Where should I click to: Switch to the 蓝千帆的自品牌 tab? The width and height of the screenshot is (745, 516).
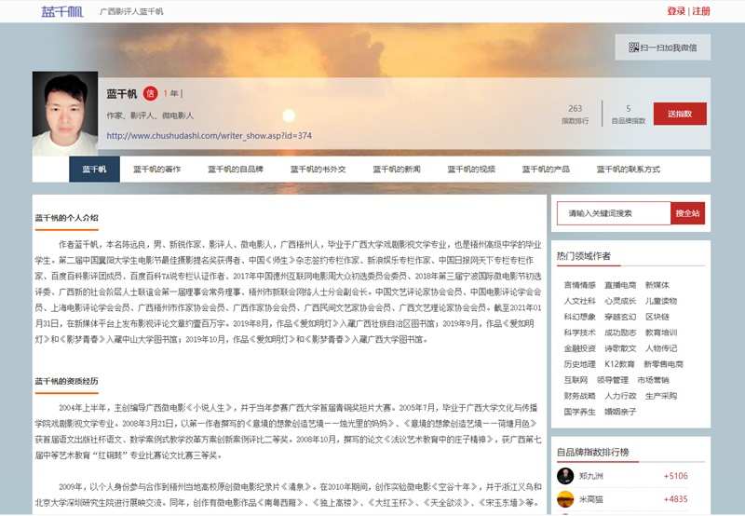pos(236,170)
